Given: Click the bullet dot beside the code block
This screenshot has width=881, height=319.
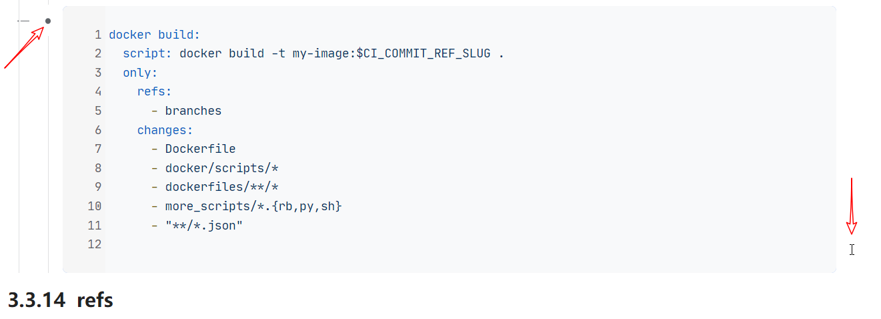Looking at the screenshot, I should click(x=48, y=21).
